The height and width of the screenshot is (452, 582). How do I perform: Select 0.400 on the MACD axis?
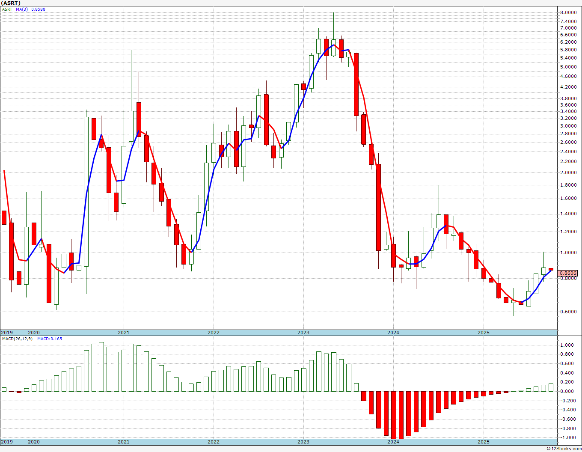(568, 373)
